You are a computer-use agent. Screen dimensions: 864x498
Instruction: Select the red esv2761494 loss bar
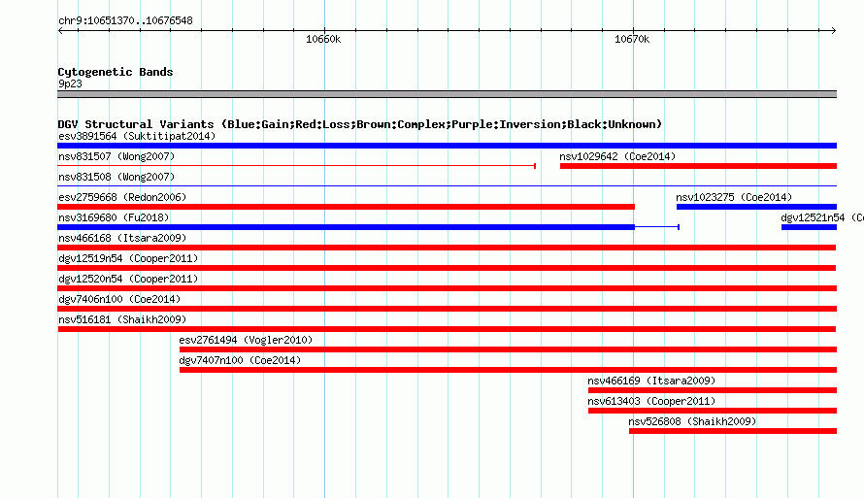508,349
